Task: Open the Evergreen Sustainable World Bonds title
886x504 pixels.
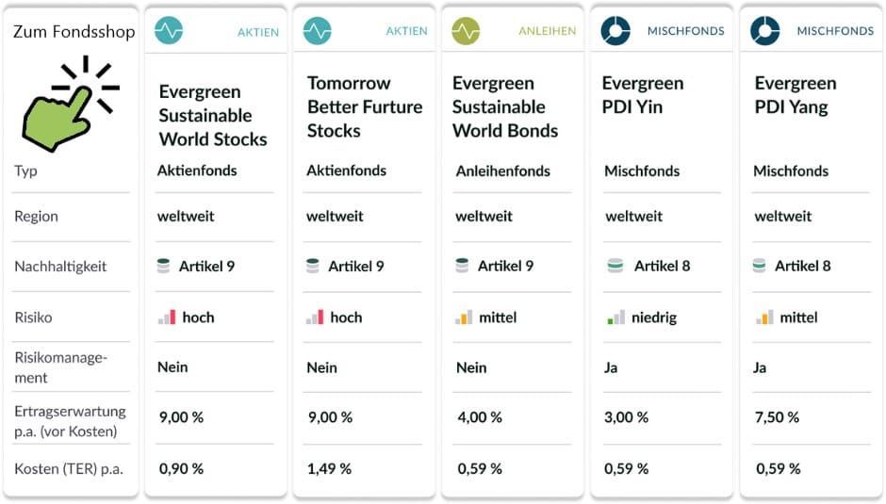Action: [504, 106]
